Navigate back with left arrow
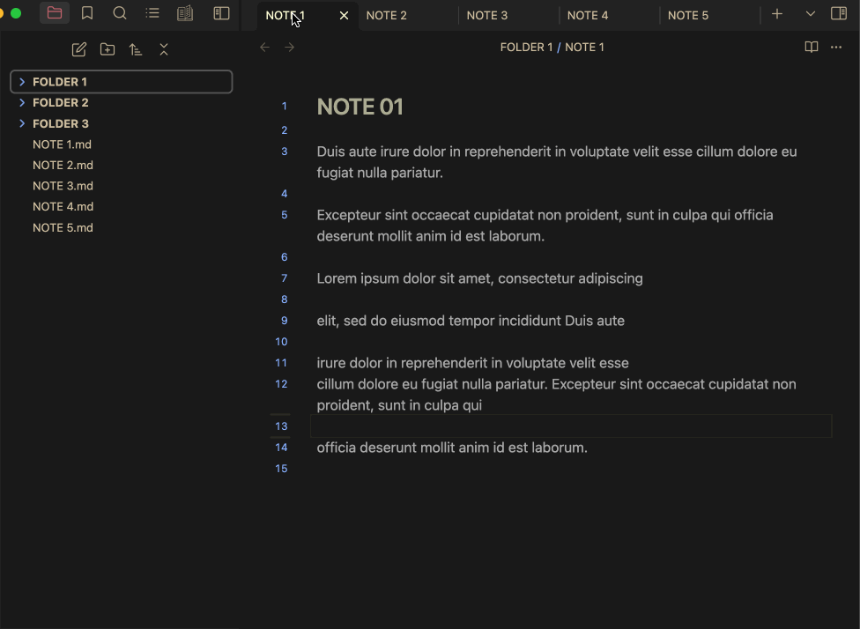 click(x=265, y=48)
